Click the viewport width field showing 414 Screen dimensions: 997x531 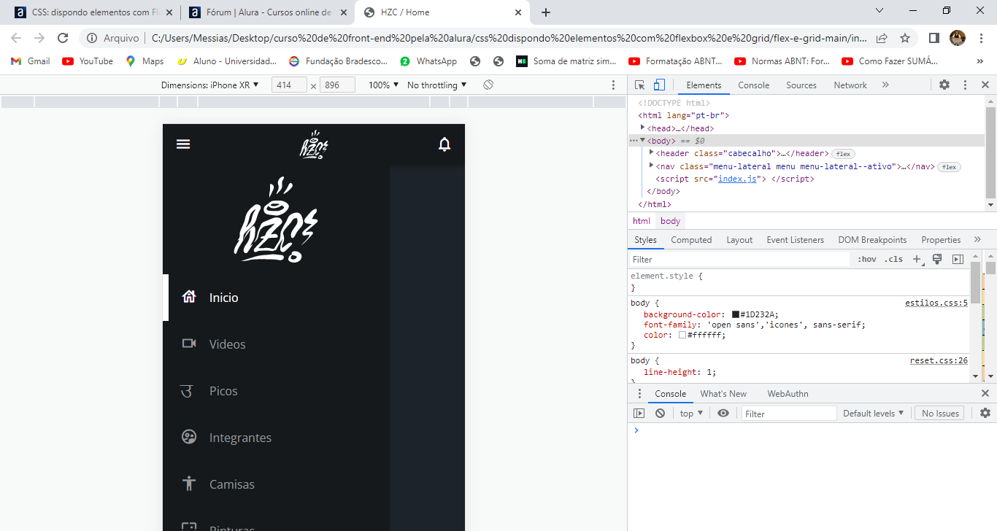point(289,85)
